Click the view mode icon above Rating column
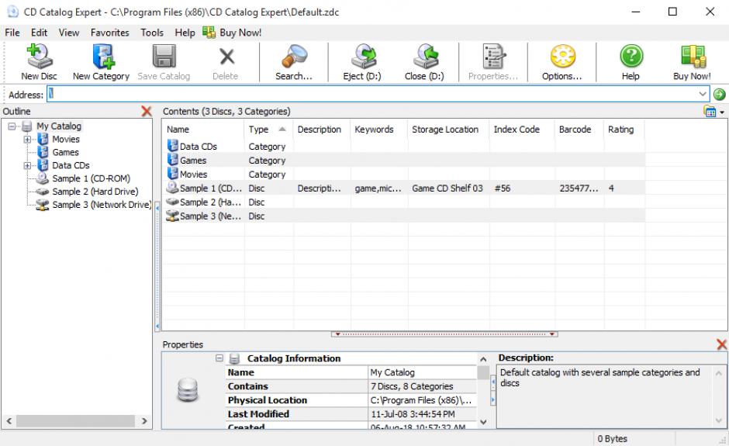The width and height of the screenshot is (729, 446). pyautogui.click(x=710, y=111)
